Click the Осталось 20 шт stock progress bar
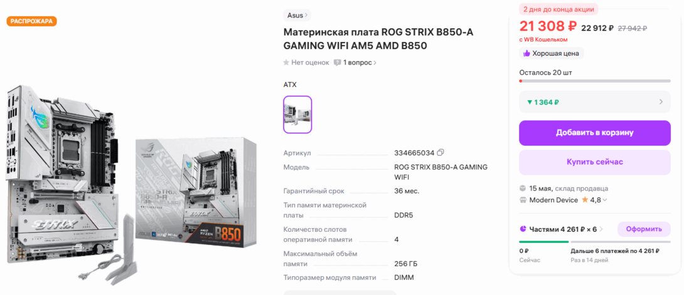This screenshot has width=684, height=295. pyautogui.click(x=594, y=81)
